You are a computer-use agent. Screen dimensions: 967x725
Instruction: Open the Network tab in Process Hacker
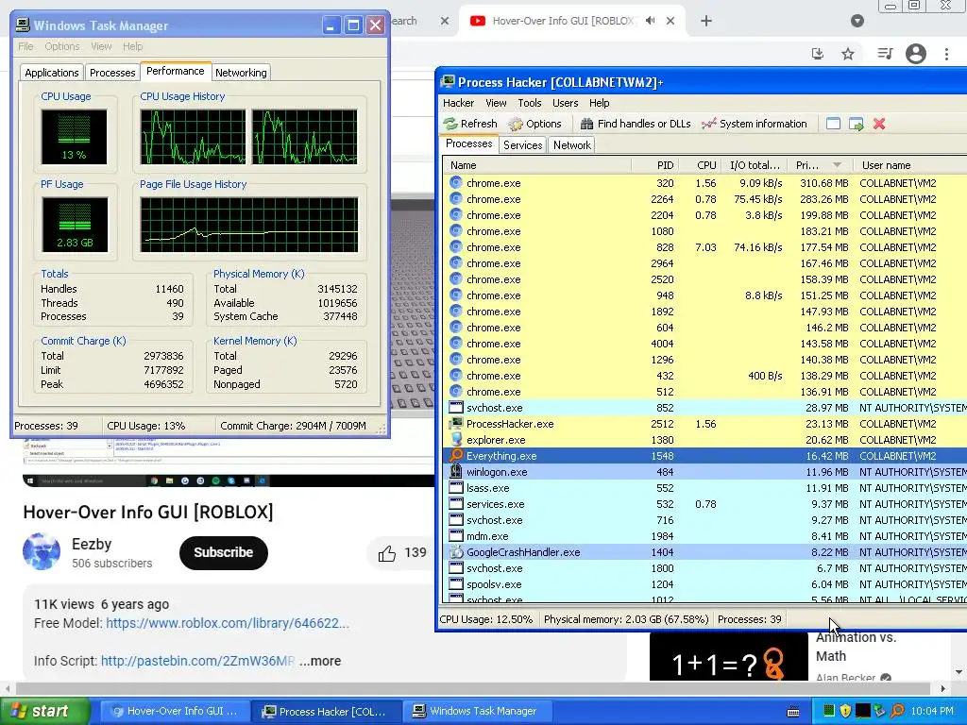[x=571, y=144]
